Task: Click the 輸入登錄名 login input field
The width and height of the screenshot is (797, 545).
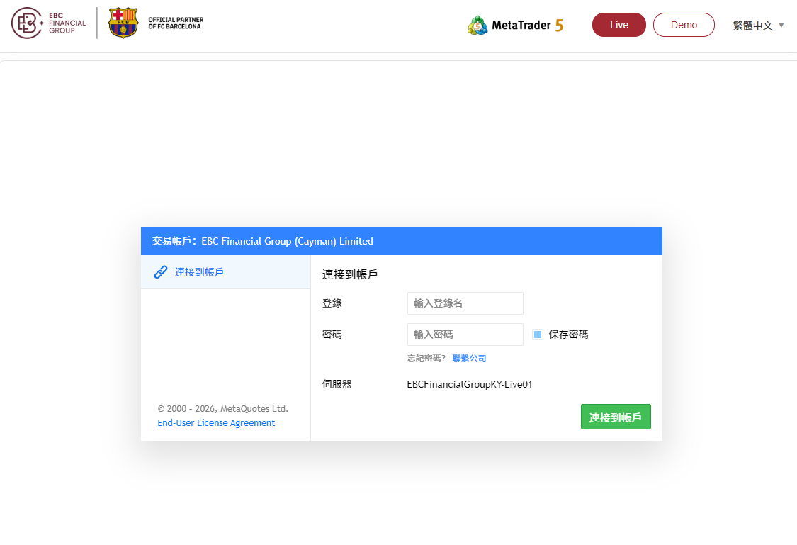Action: point(465,303)
